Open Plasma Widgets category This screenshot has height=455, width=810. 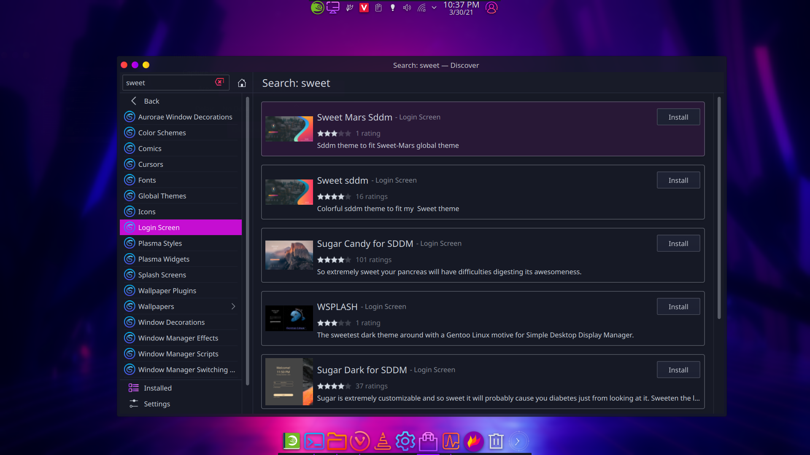(x=181, y=259)
